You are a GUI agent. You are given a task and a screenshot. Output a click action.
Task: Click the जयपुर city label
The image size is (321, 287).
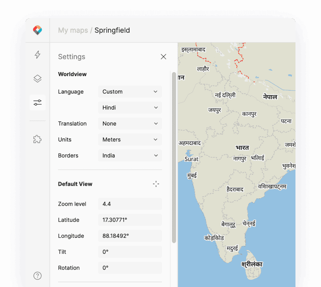point(214,110)
